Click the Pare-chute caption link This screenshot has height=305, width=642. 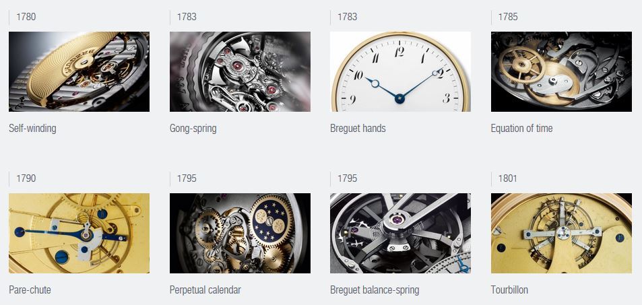coord(30,290)
